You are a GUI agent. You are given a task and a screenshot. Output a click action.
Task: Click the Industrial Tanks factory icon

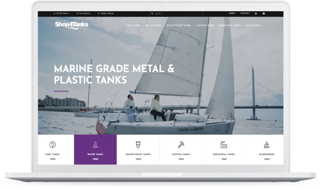coord(224,145)
